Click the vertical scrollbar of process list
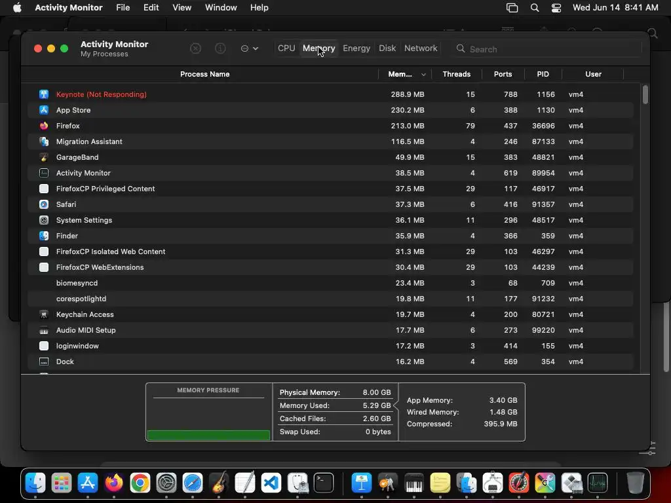The height and width of the screenshot is (503, 671). pyautogui.click(x=645, y=94)
